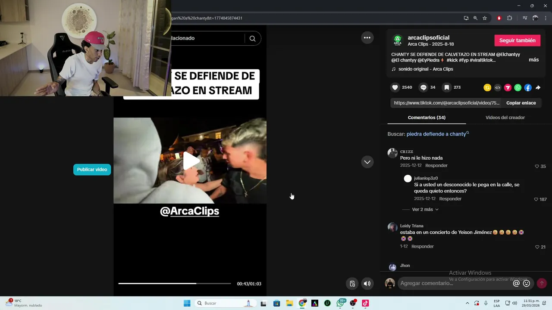This screenshot has width=552, height=310.
Task: Copy link with Copiar enlace button
Action: [521, 103]
